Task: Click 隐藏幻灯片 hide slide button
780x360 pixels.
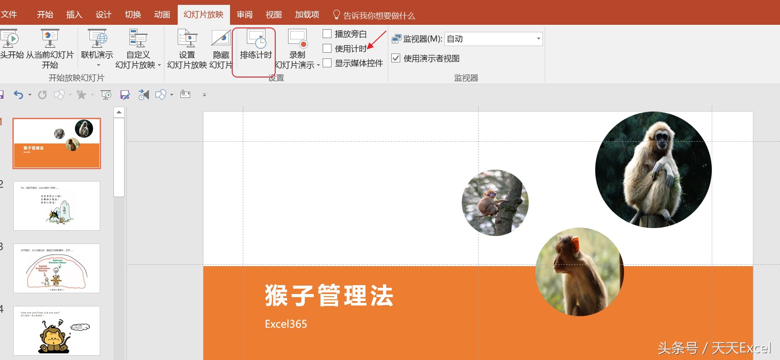Action: pos(221,48)
